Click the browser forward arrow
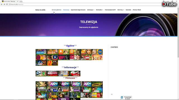Image resolution: width=179 pixels, height=100 pixels. tap(4, 4)
